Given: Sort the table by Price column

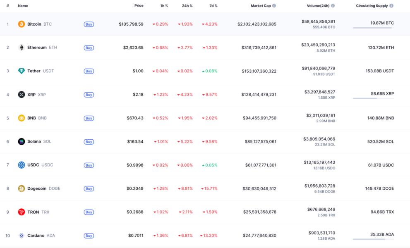Looking at the screenshot, I should [139, 6].
